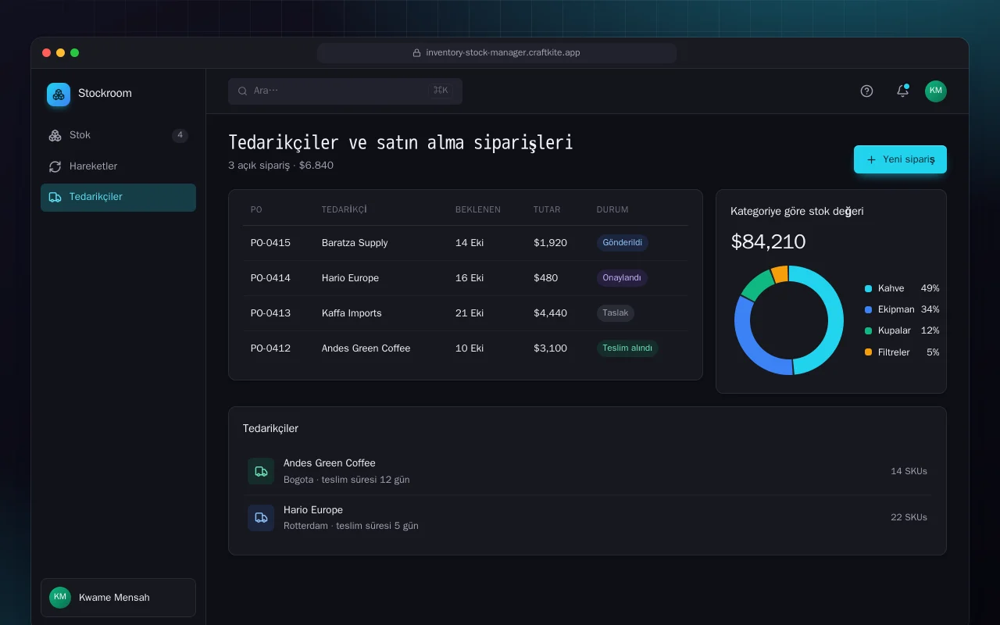Click the magnifier icon in search box
1000x625 pixels.
point(243,91)
